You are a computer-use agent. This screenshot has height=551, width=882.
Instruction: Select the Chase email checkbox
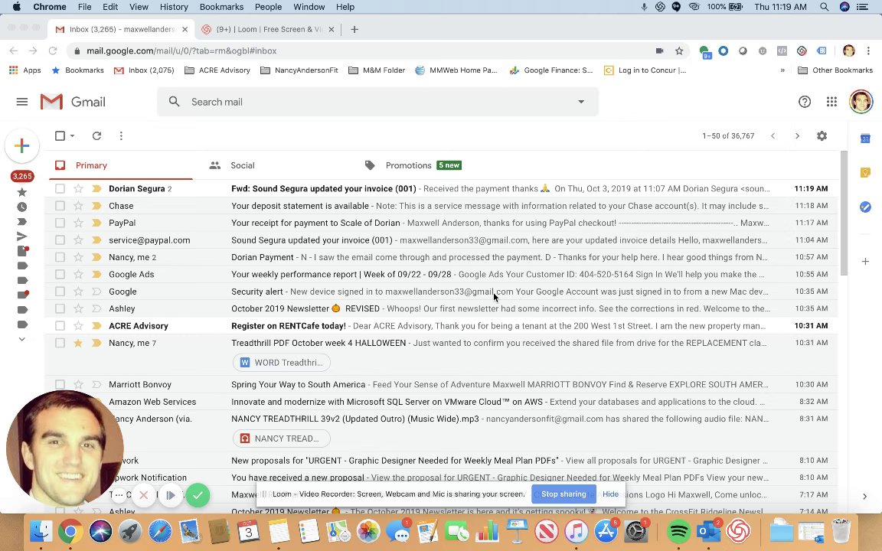60,206
